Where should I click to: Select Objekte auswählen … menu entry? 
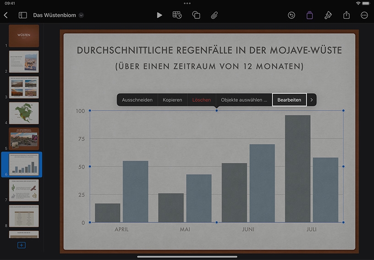click(244, 100)
